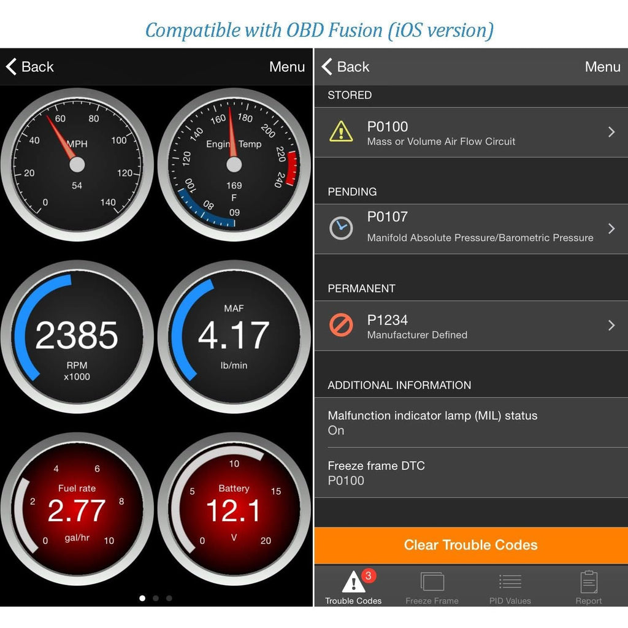628x628 pixels.
Task: Open the Report tab icon
Action: pos(588,582)
